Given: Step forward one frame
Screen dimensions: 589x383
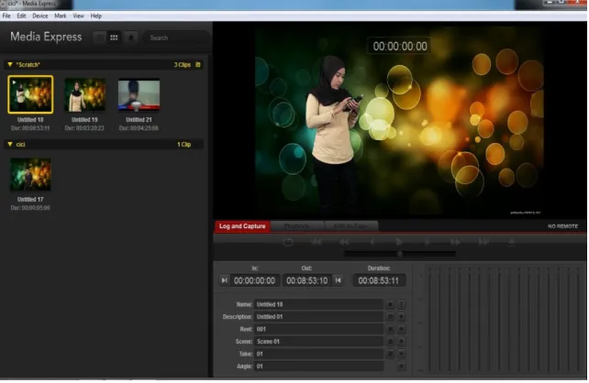Looking at the screenshot, I should click(428, 243).
